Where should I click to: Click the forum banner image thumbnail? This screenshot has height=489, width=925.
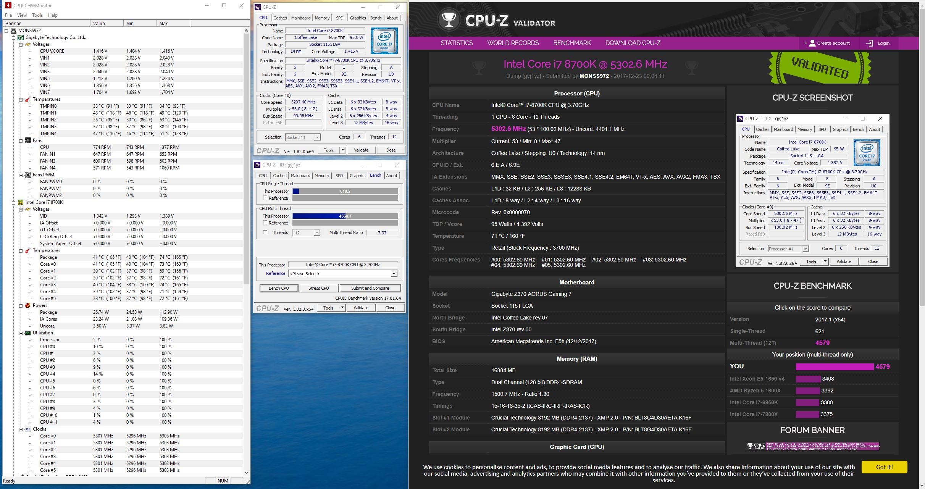[812, 446]
